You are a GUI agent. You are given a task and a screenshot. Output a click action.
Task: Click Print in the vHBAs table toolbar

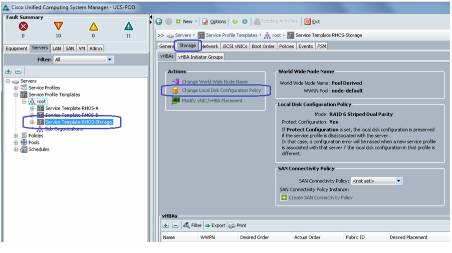coord(238,225)
